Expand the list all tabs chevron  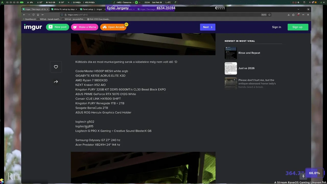299,9
